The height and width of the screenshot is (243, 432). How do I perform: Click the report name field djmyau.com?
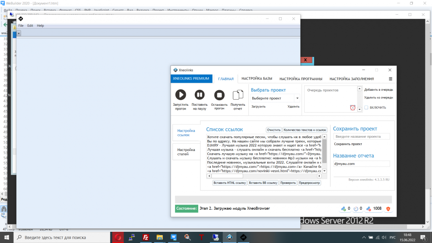coord(362,164)
